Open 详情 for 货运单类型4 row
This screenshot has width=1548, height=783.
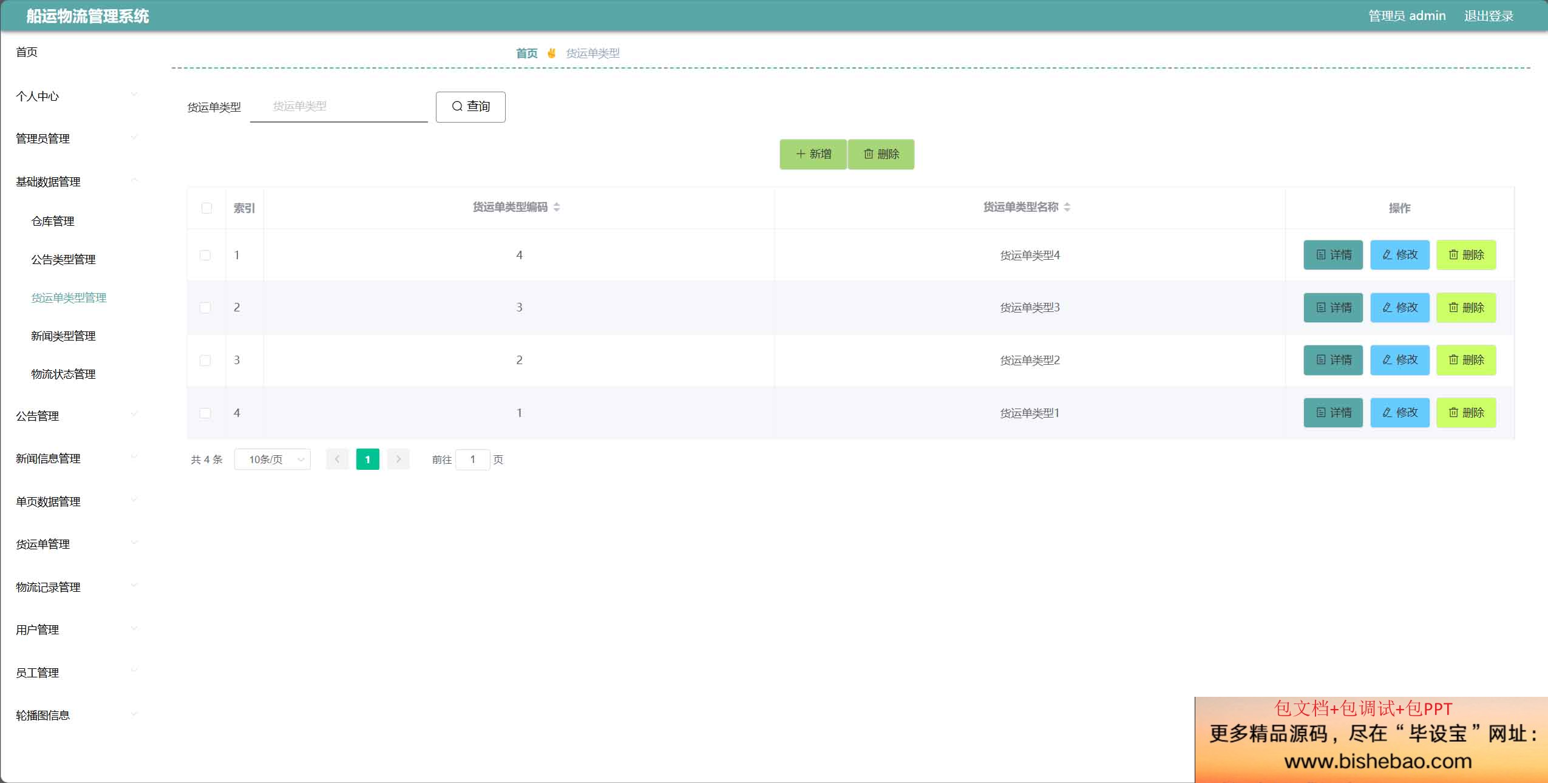[1333, 255]
